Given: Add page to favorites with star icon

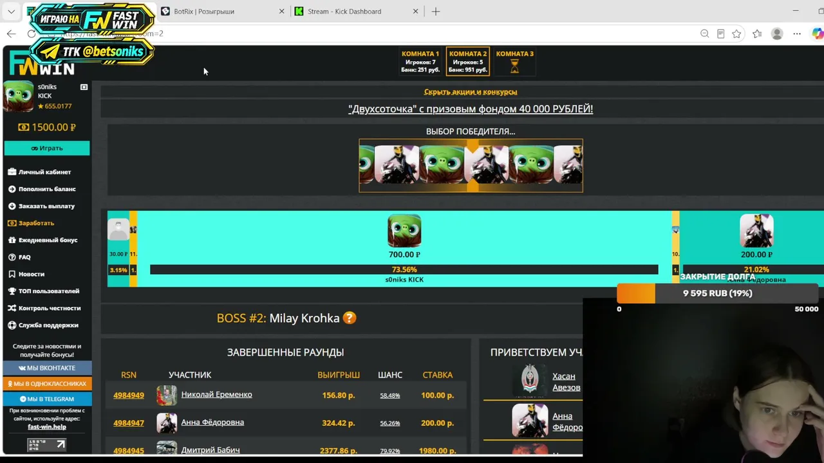Looking at the screenshot, I should (737, 33).
